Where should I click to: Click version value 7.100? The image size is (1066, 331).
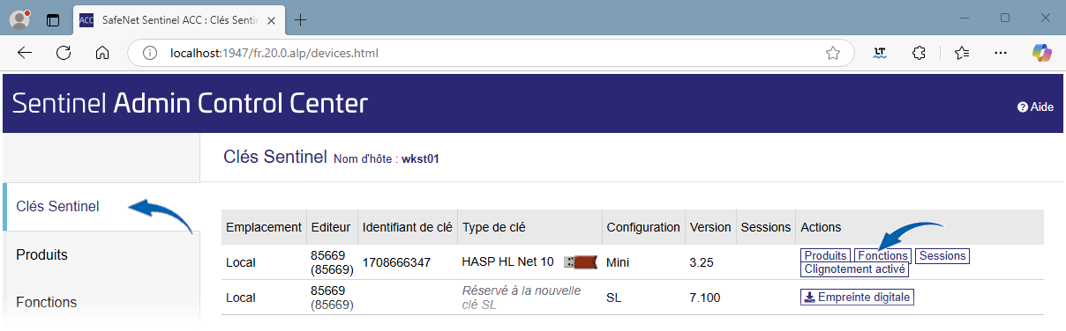(x=704, y=298)
